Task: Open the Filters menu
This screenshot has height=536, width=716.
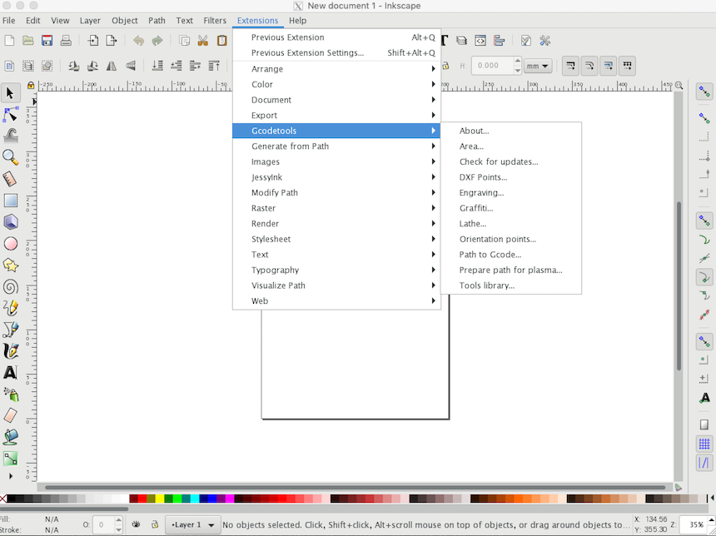Action: (x=215, y=21)
